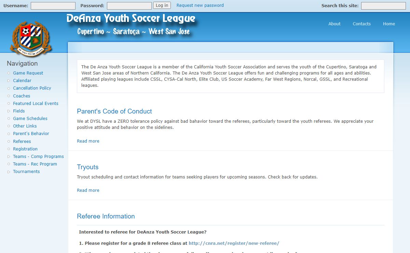410x253 pixels.
Task: Click the Navigation sidebar heading
Action: tap(22, 64)
